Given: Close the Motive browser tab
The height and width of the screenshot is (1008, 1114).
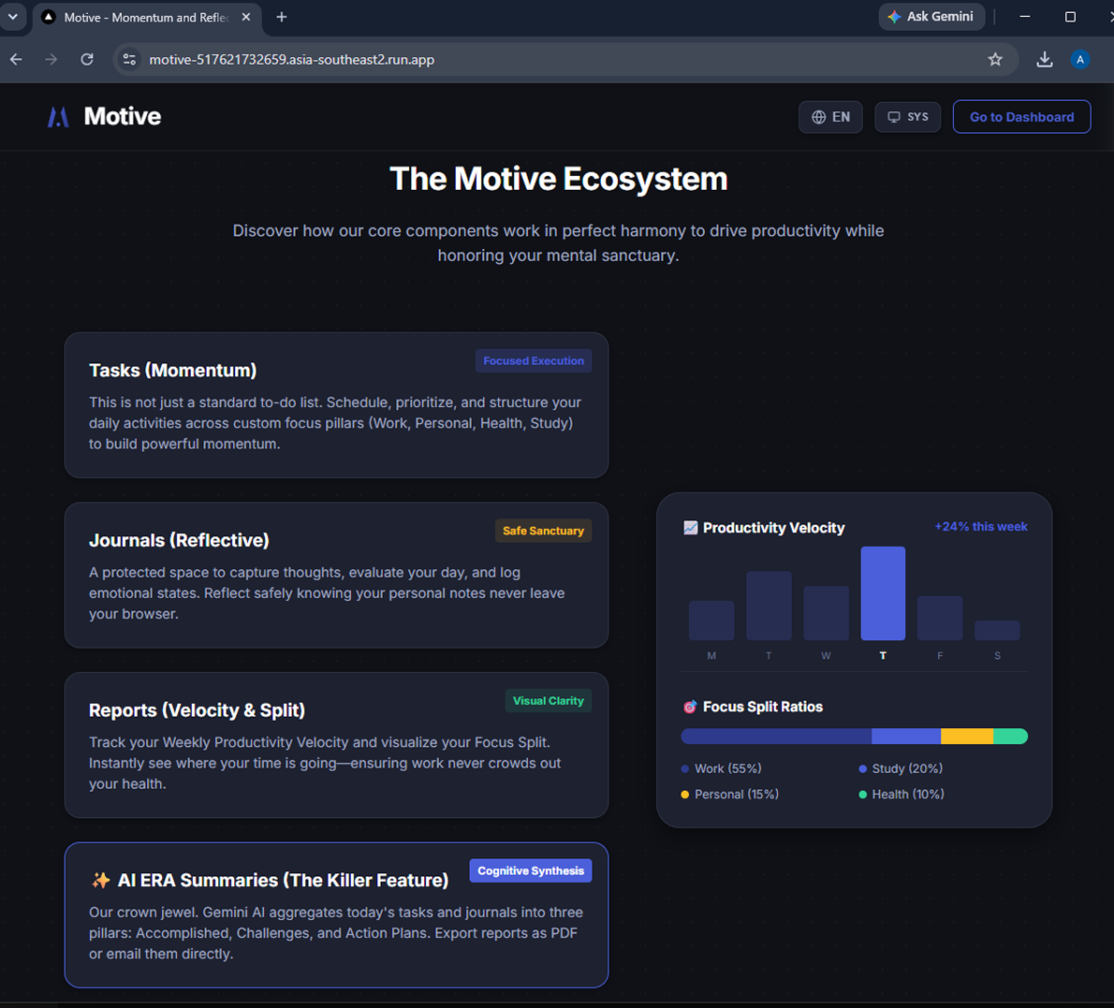Looking at the screenshot, I should (246, 17).
